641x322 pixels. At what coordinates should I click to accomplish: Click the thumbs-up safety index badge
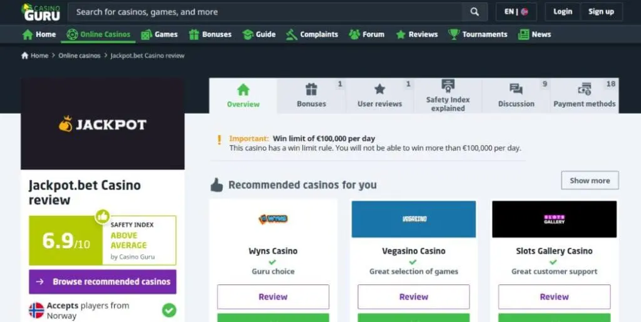click(102, 216)
